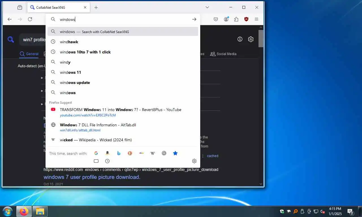Open the extensions puzzle icon
This screenshot has width=362, height=217.
(x=236, y=19)
